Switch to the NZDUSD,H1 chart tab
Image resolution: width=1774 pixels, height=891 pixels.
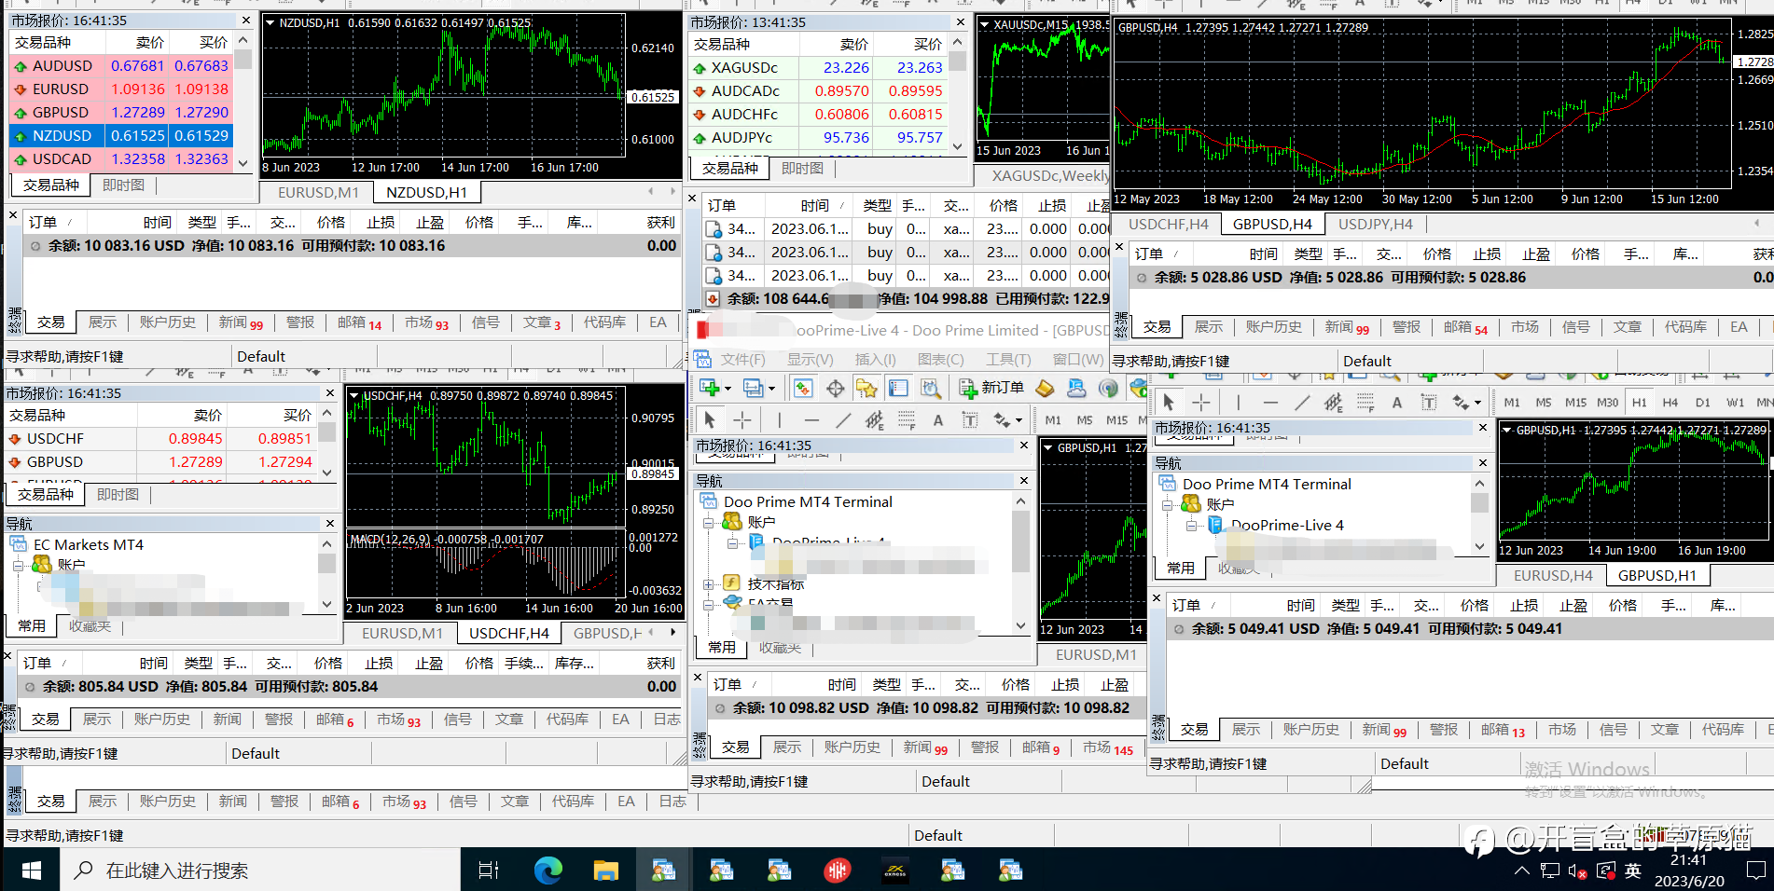coord(426,192)
